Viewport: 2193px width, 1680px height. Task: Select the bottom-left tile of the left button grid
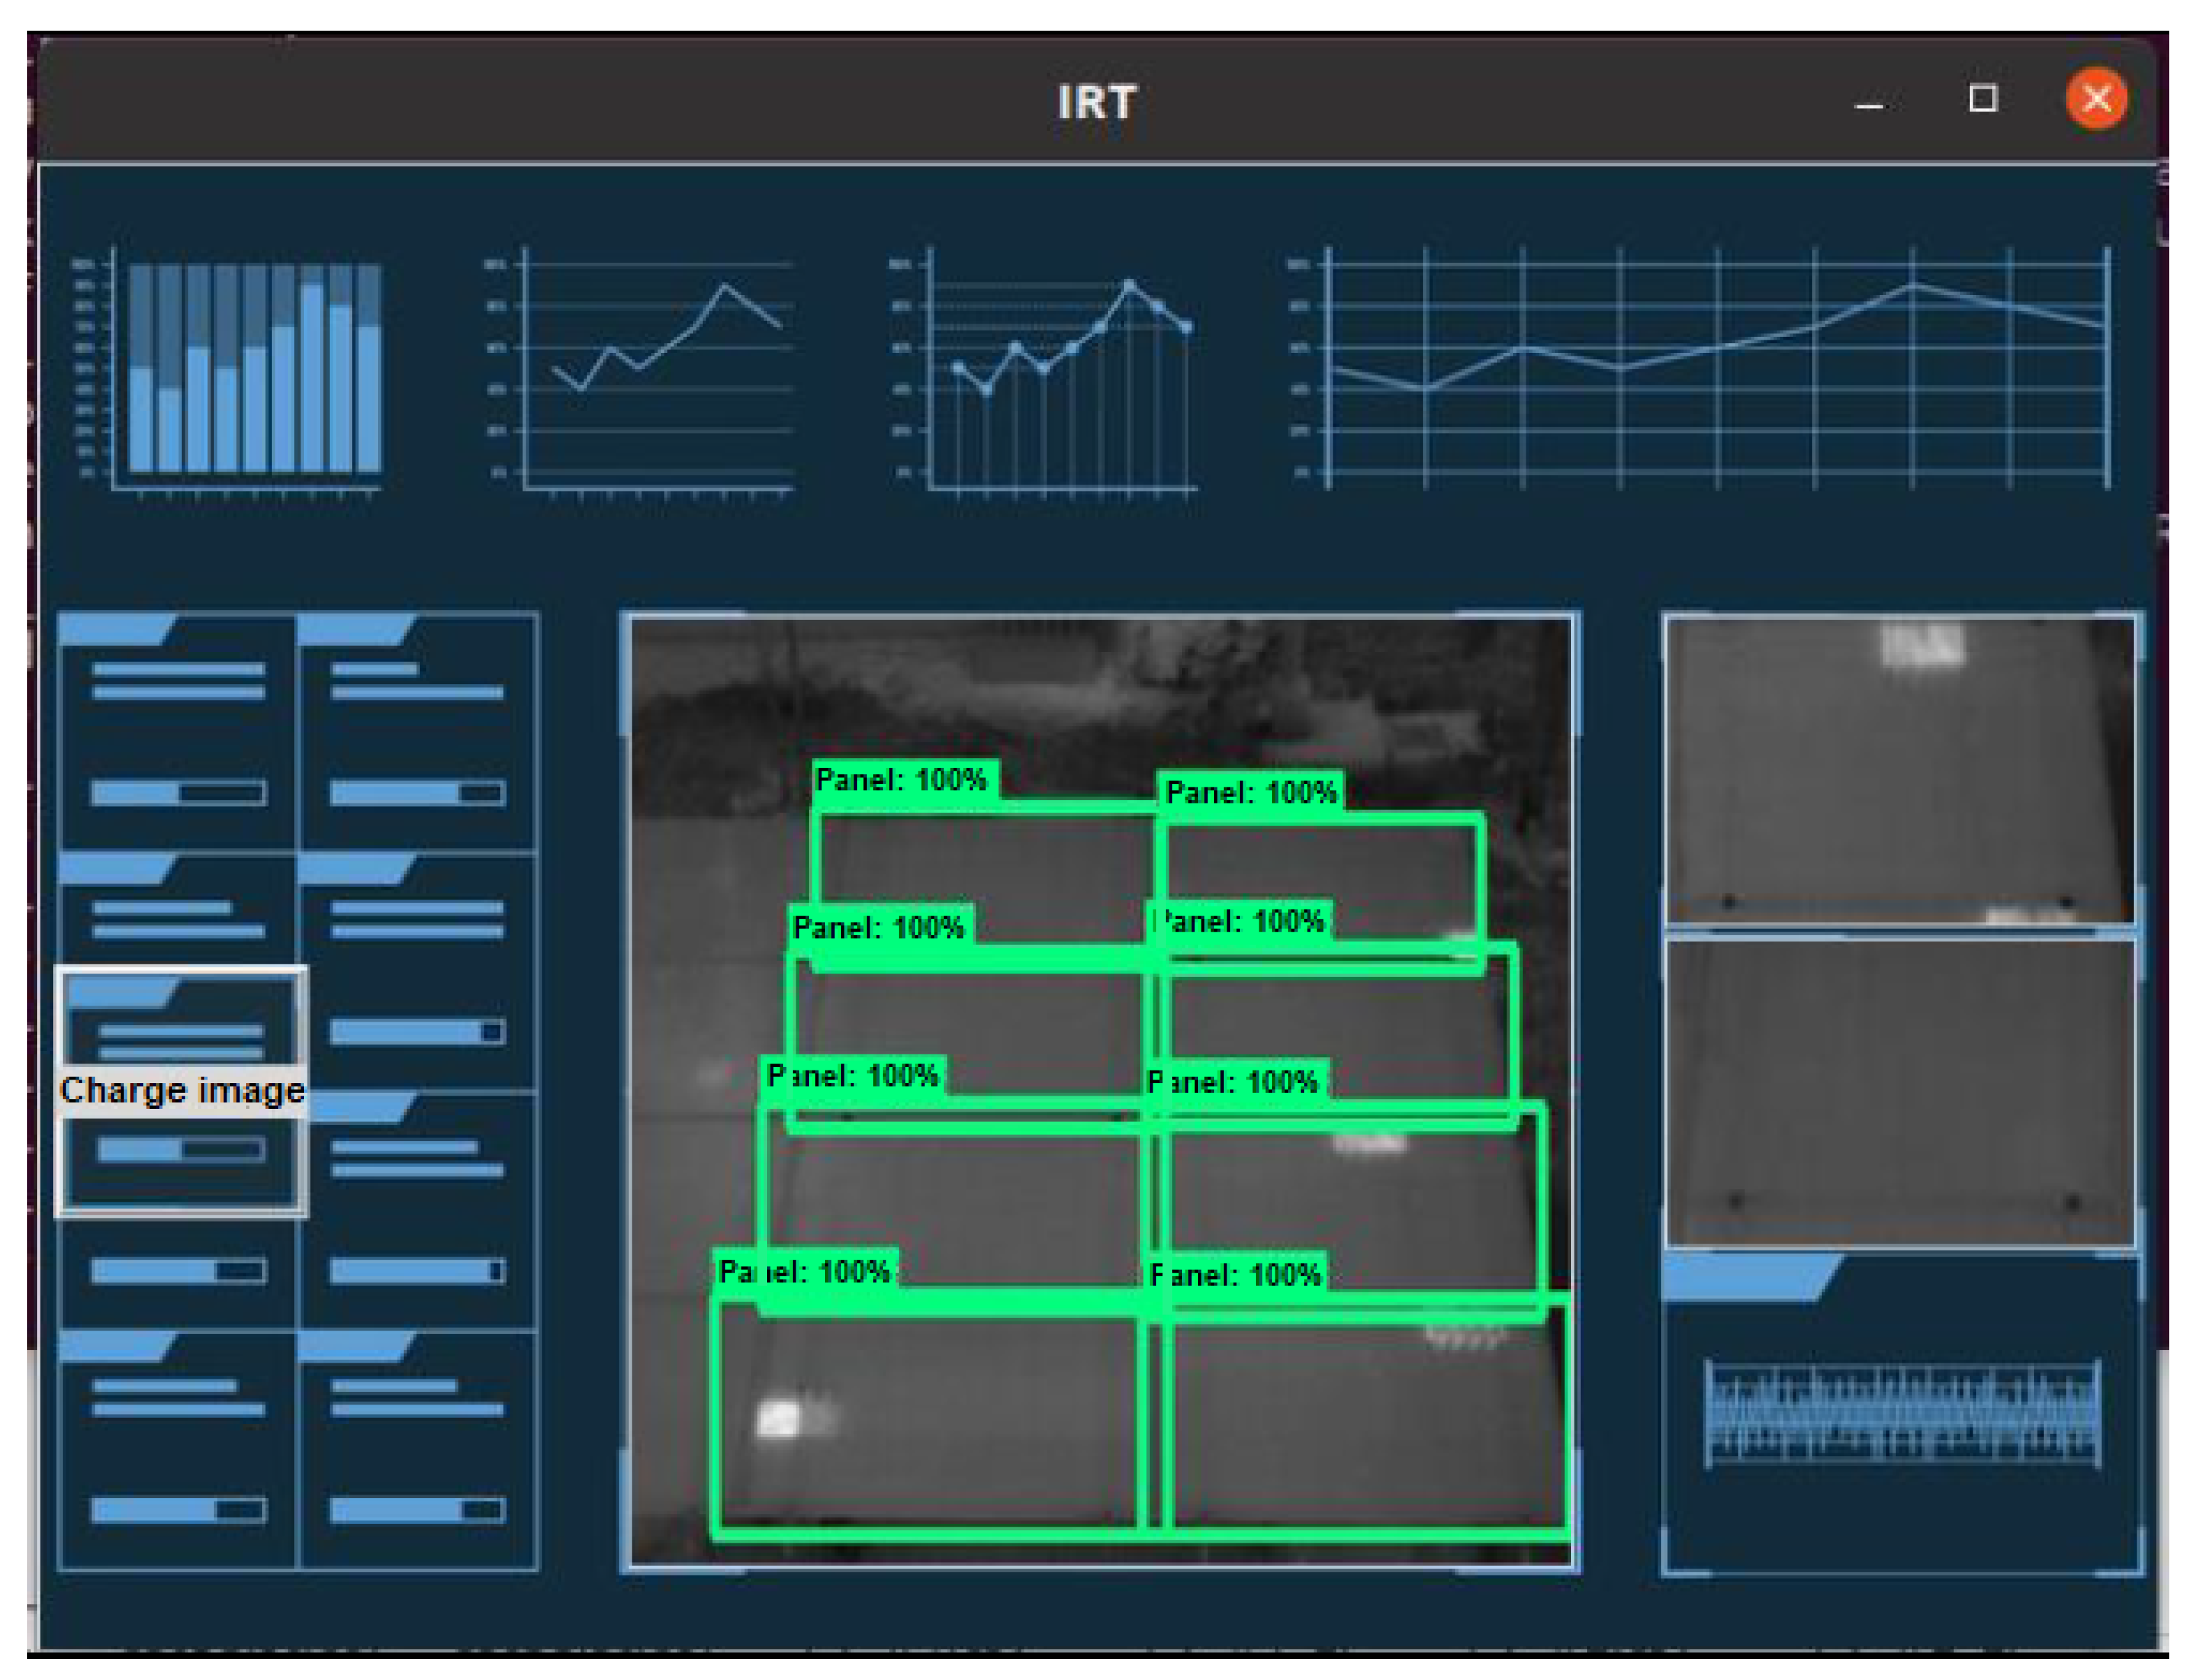[x=178, y=1450]
